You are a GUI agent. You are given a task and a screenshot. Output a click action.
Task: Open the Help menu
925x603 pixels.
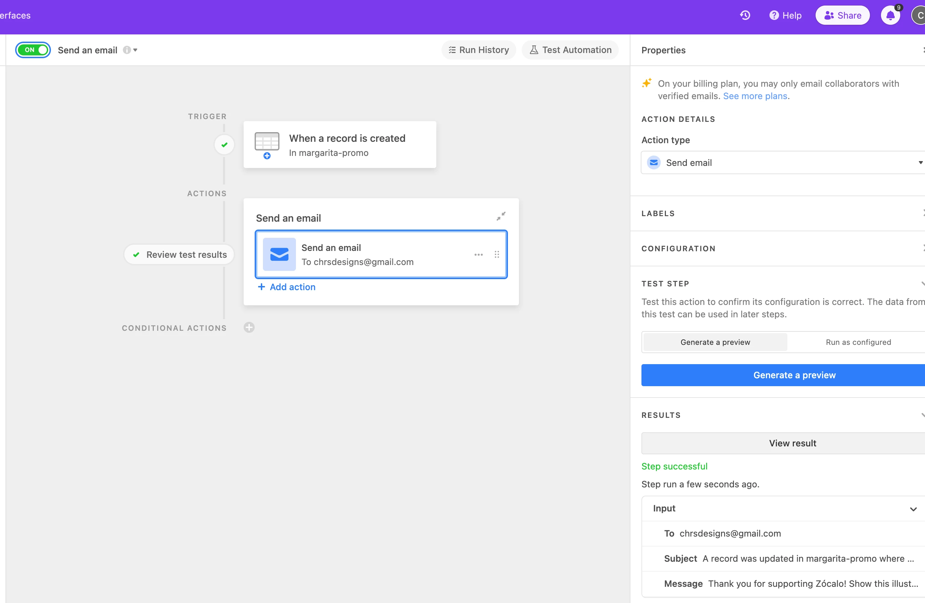pos(786,15)
